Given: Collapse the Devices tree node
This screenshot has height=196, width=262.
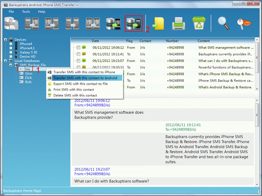Looking at the screenshot, I should click(6, 40).
